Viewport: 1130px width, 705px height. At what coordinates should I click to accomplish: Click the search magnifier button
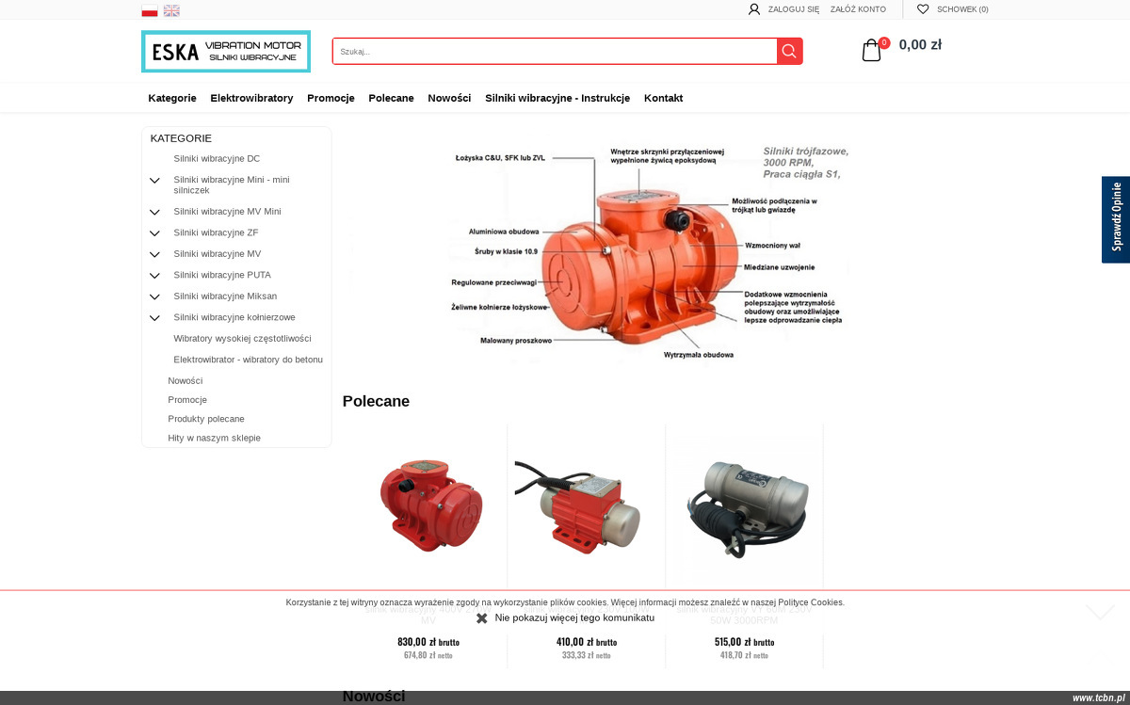[789, 51]
